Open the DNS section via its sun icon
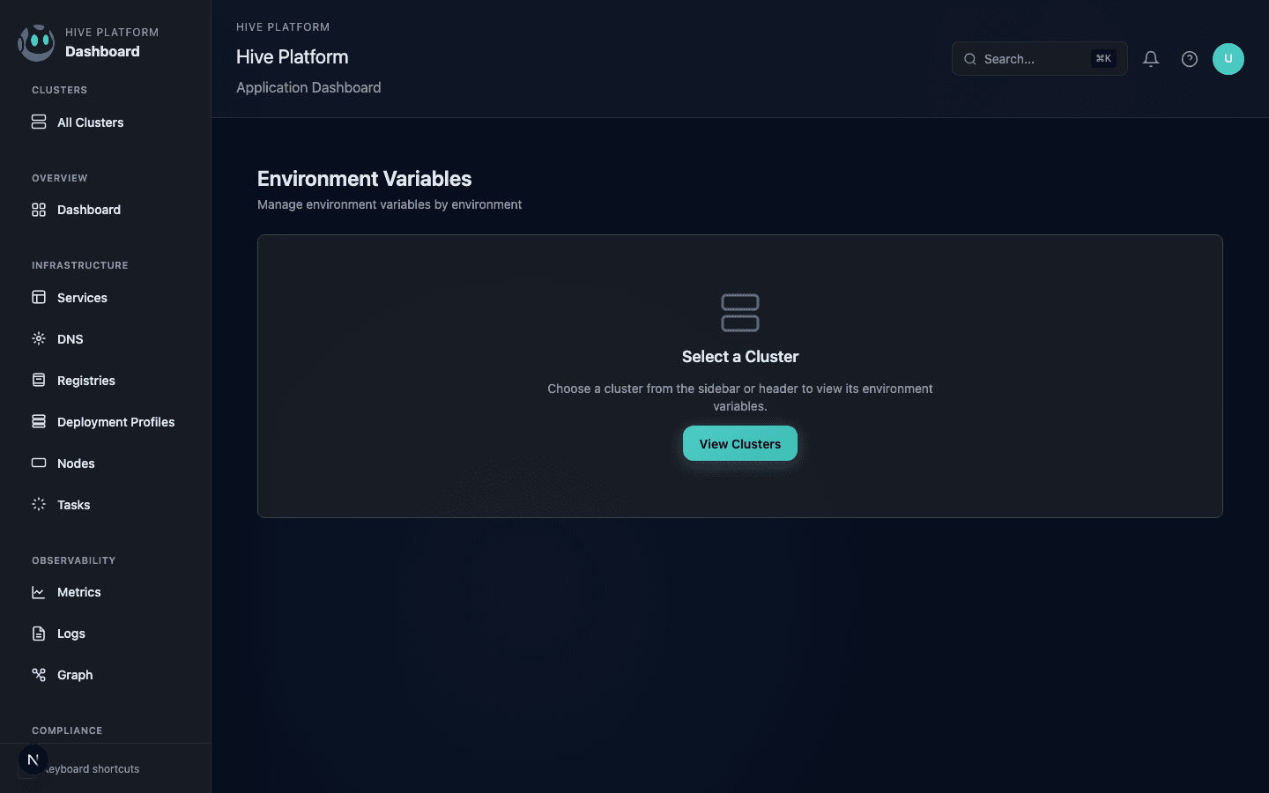 pos(39,338)
